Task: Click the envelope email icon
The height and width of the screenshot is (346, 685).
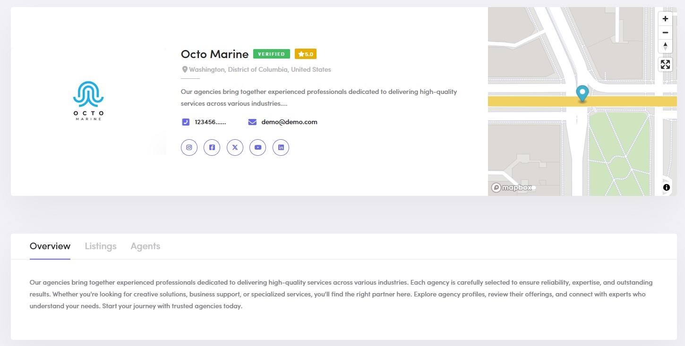Action: click(252, 122)
